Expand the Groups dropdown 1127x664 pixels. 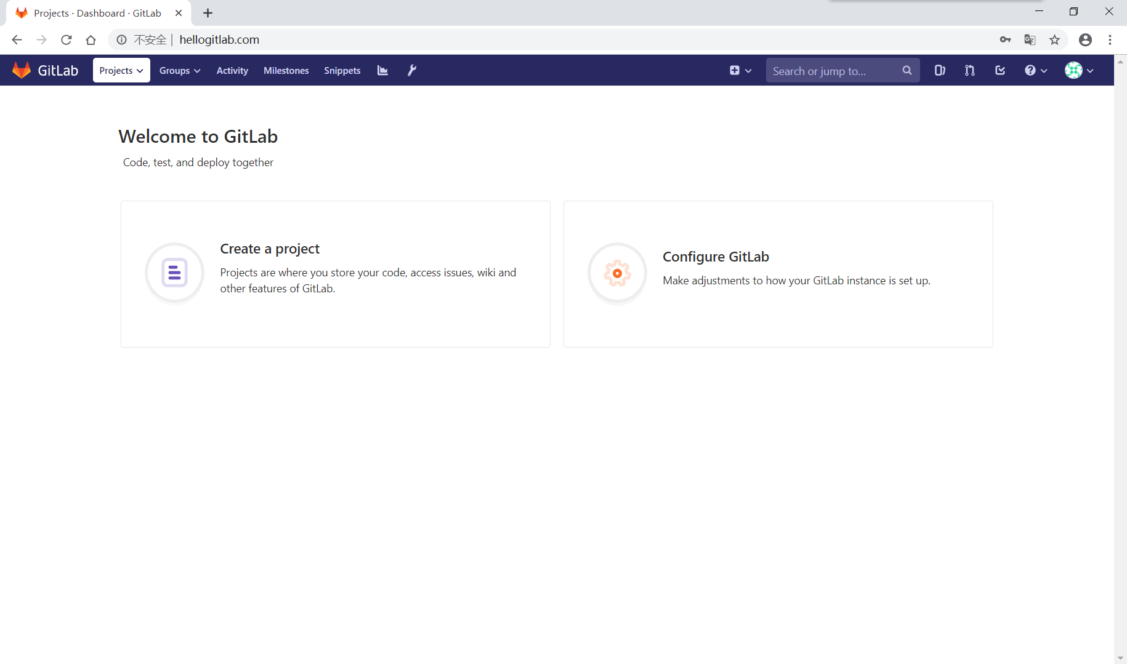click(x=180, y=71)
